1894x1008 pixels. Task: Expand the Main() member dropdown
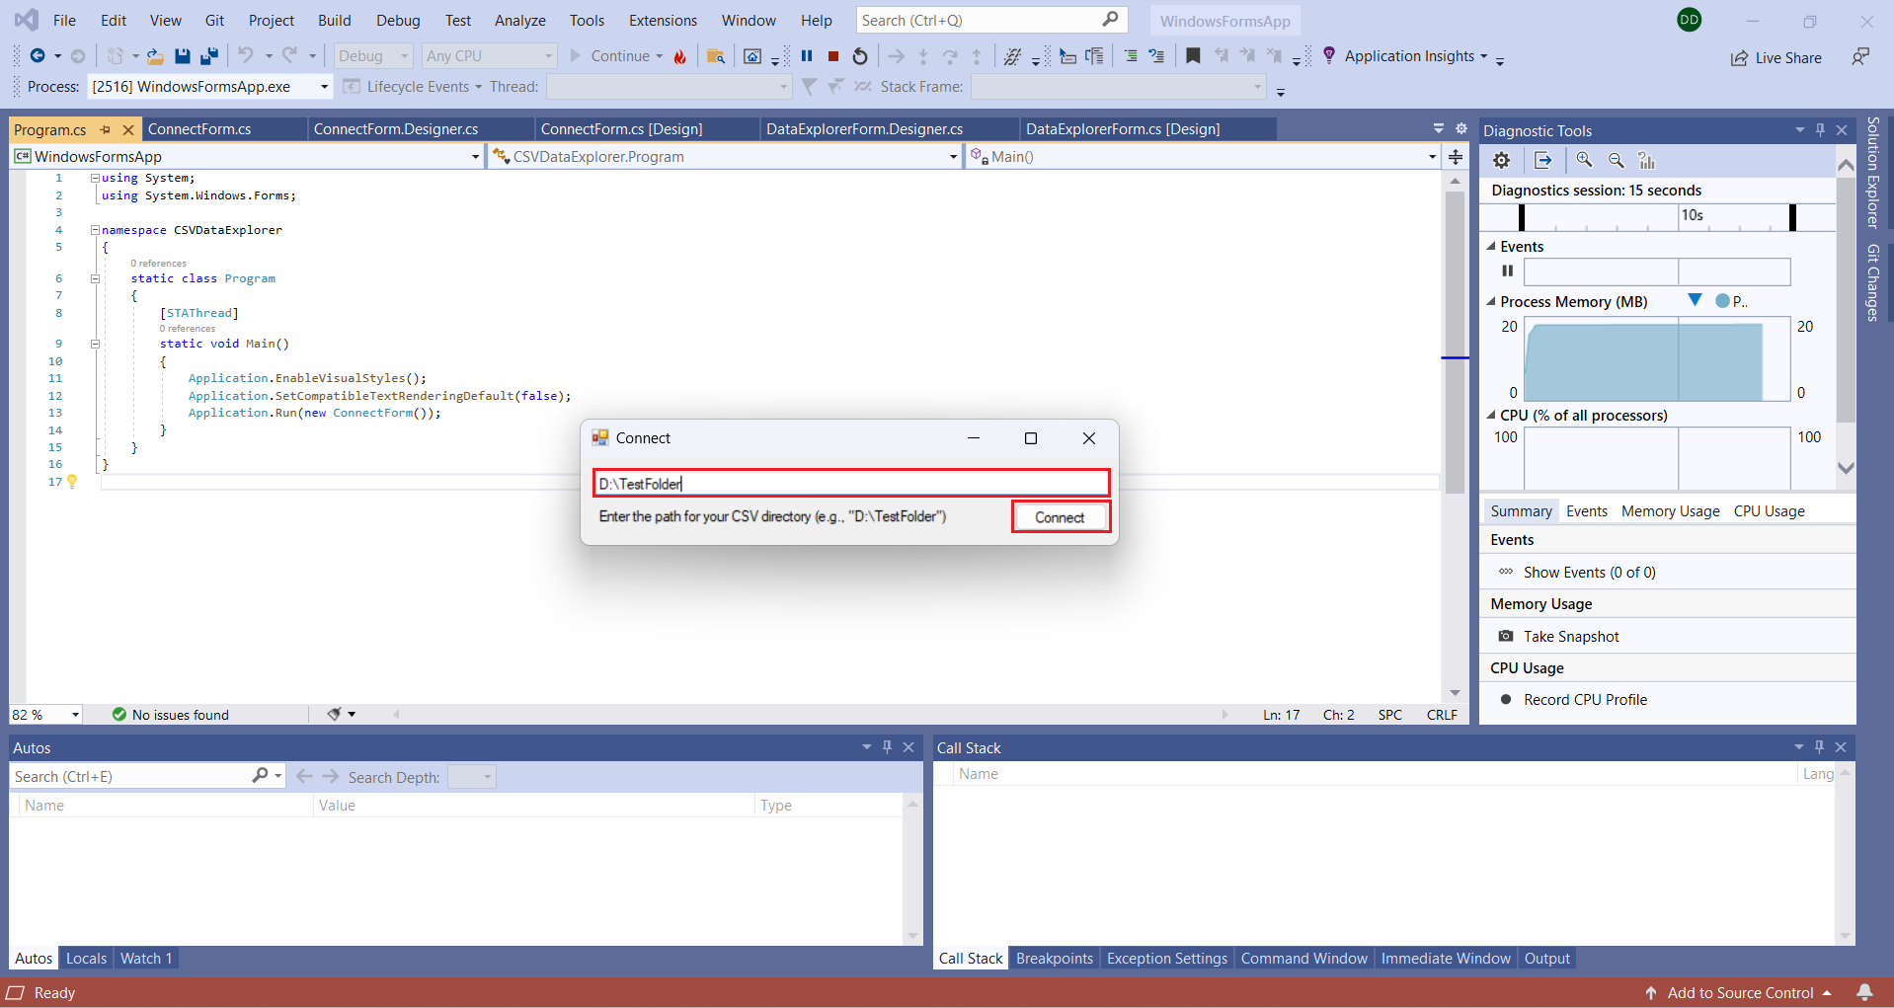point(1431,157)
